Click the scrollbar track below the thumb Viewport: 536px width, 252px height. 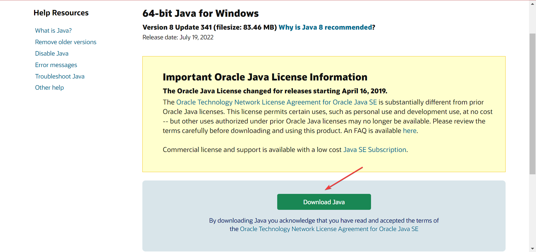pyautogui.click(x=532, y=210)
